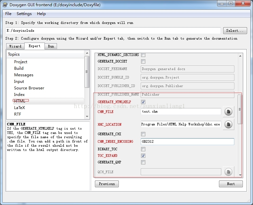Browse for the CHM_FILE using its file icon
Image resolution: width=253 pixels, height=205 pixels.
pos(228,112)
